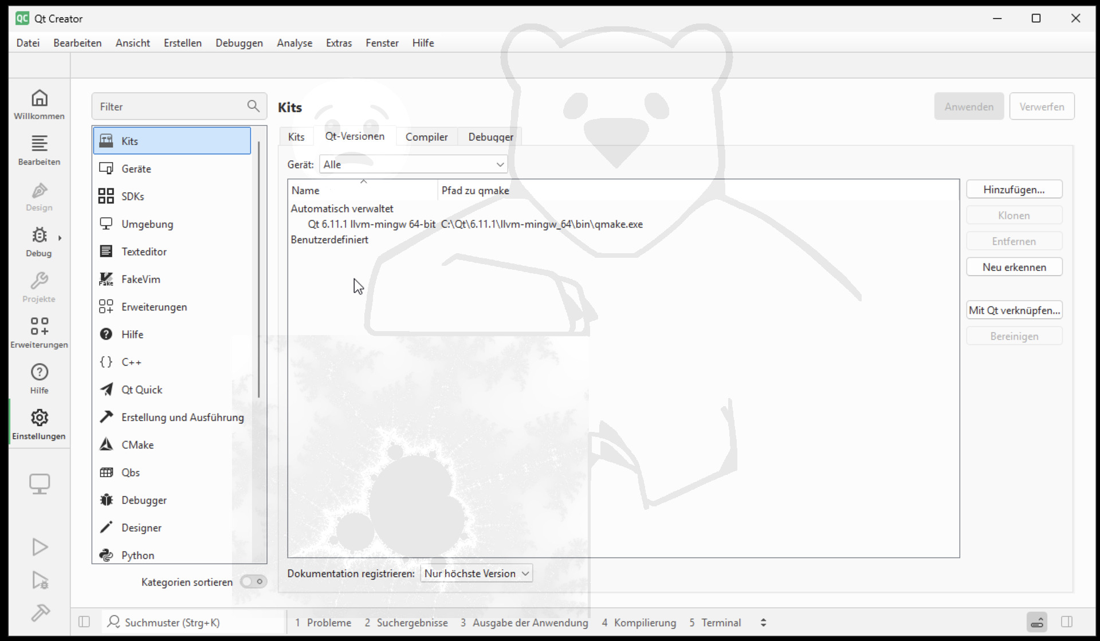Focus the Filter input field
Image resolution: width=1100 pixels, height=641 pixels.
[x=179, y=106]
